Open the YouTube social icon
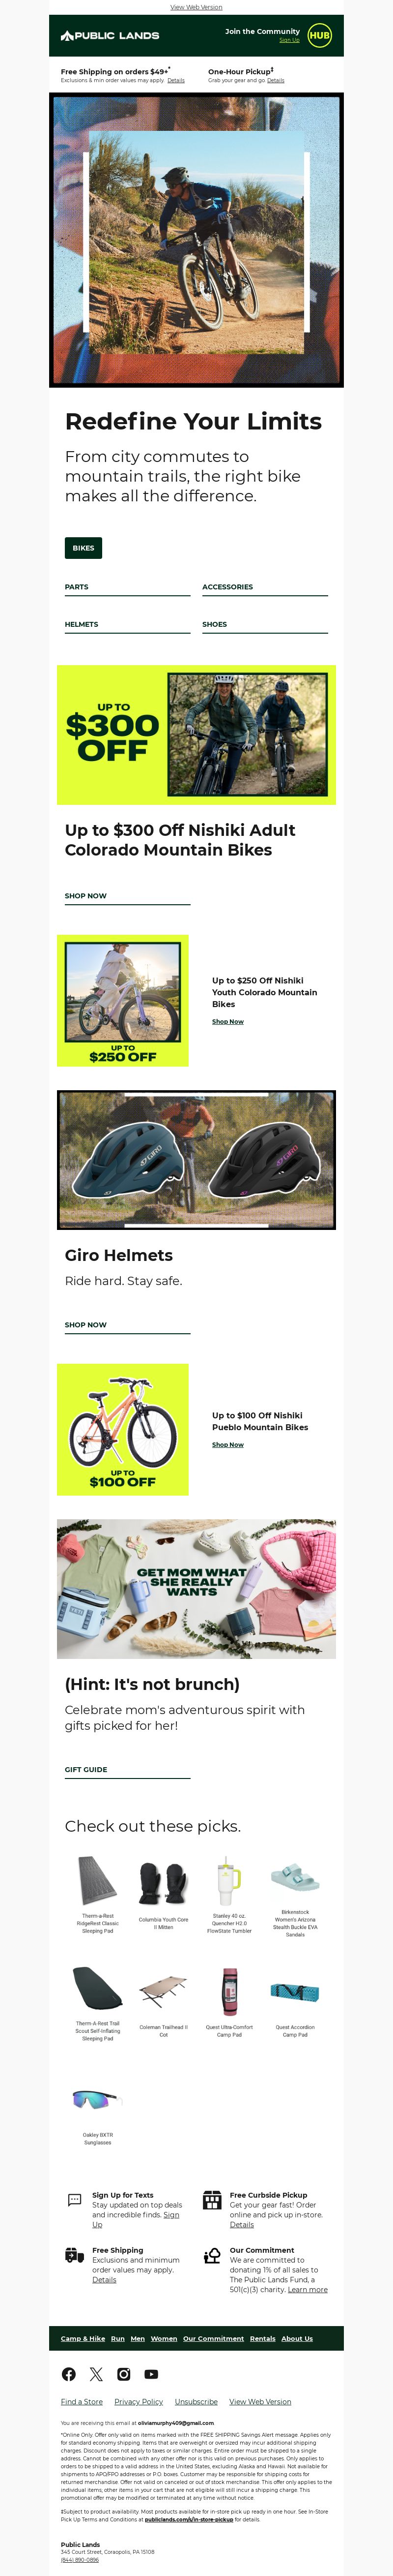This screenshot has width=393, height=2576. 151,2374
